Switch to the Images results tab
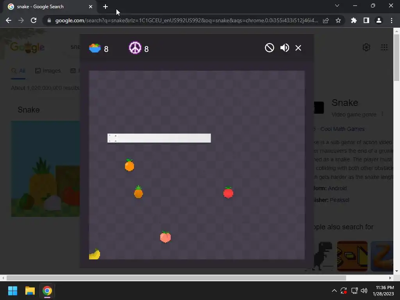Image resolution: width=400 pixels, height=300 pixels. click(48, 71)
